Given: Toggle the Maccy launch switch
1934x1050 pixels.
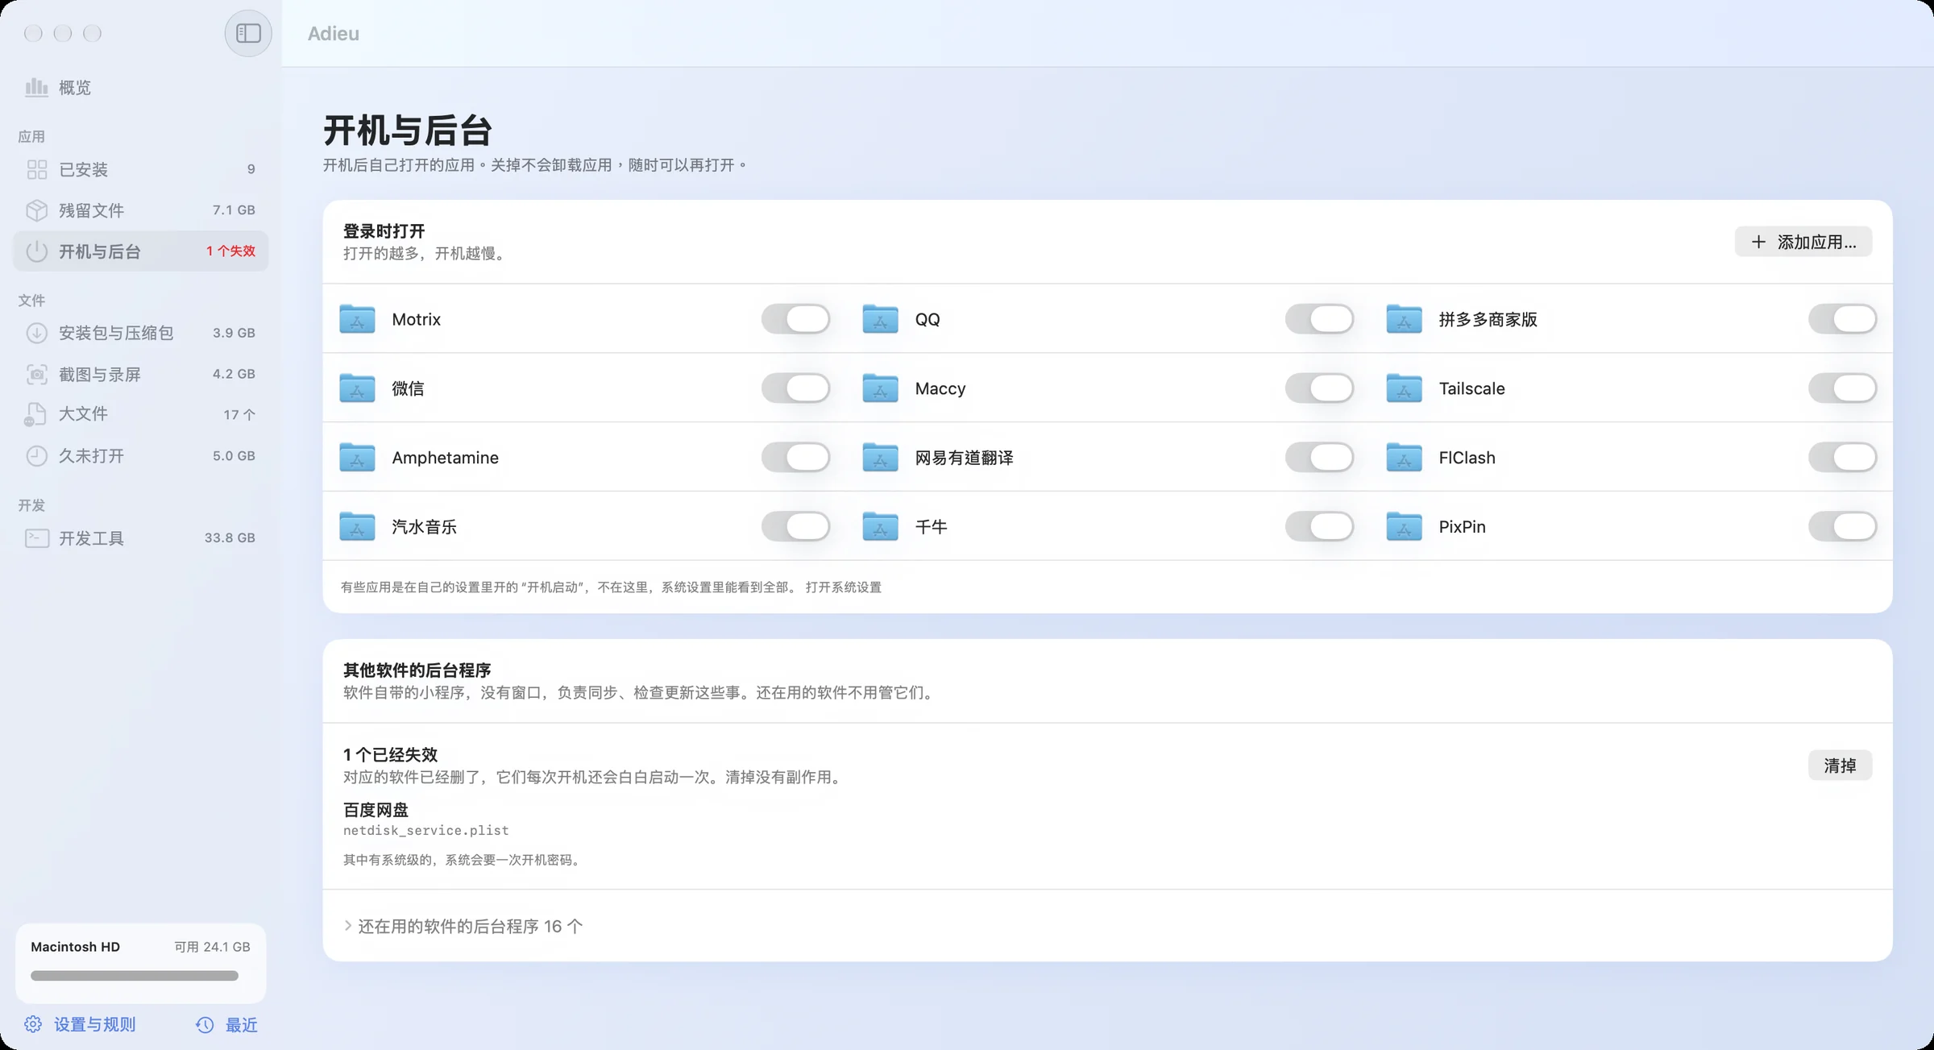Looking at the screenshot, I should point(1319,388).
